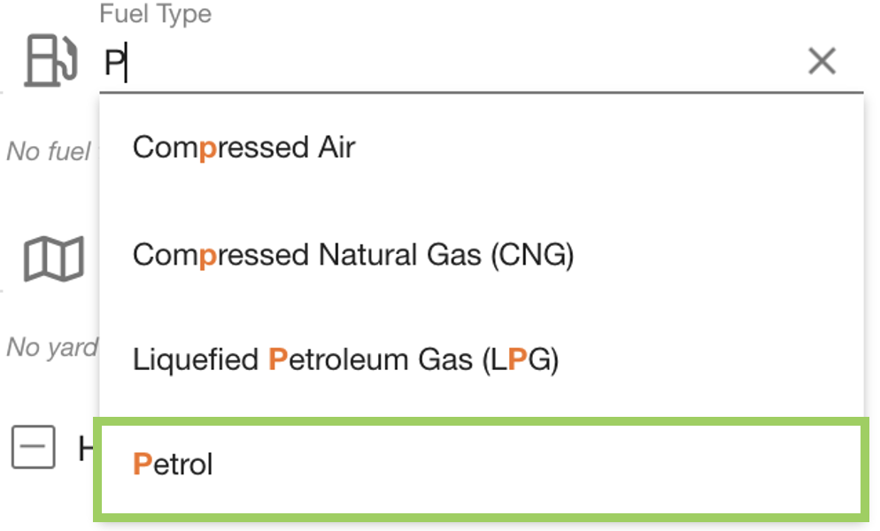
Task: Click the '(LPG)' abbreviation in the suggestions
Action: click(521, 360)
